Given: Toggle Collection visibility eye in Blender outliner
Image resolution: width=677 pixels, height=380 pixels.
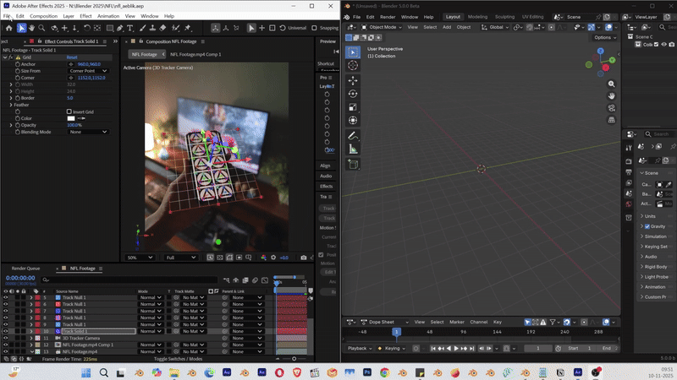Looking at the screenshot, I should 664,45.
